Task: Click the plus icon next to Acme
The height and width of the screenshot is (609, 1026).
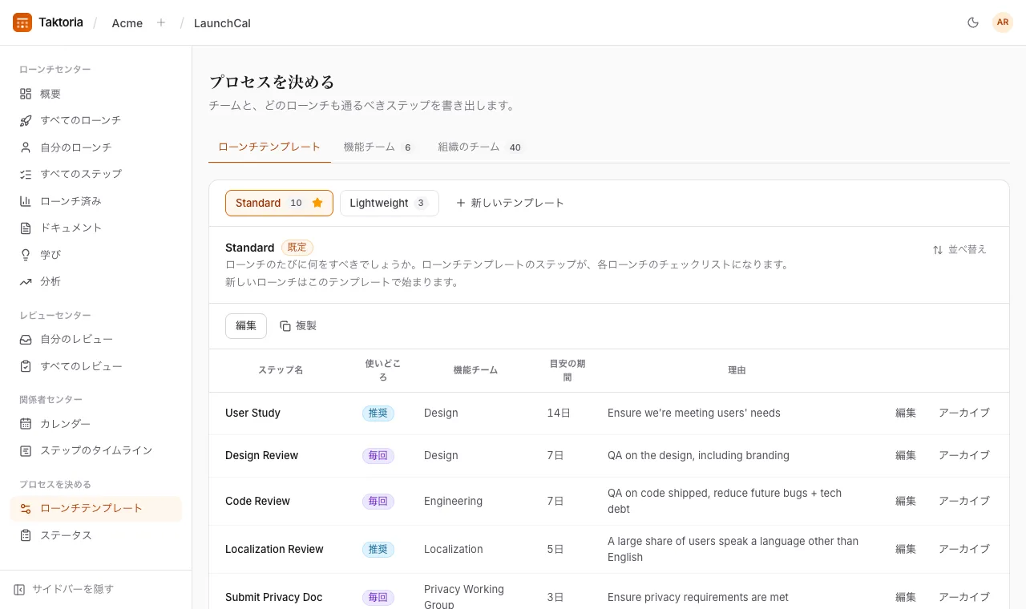Action: click(x=161, y=22)
